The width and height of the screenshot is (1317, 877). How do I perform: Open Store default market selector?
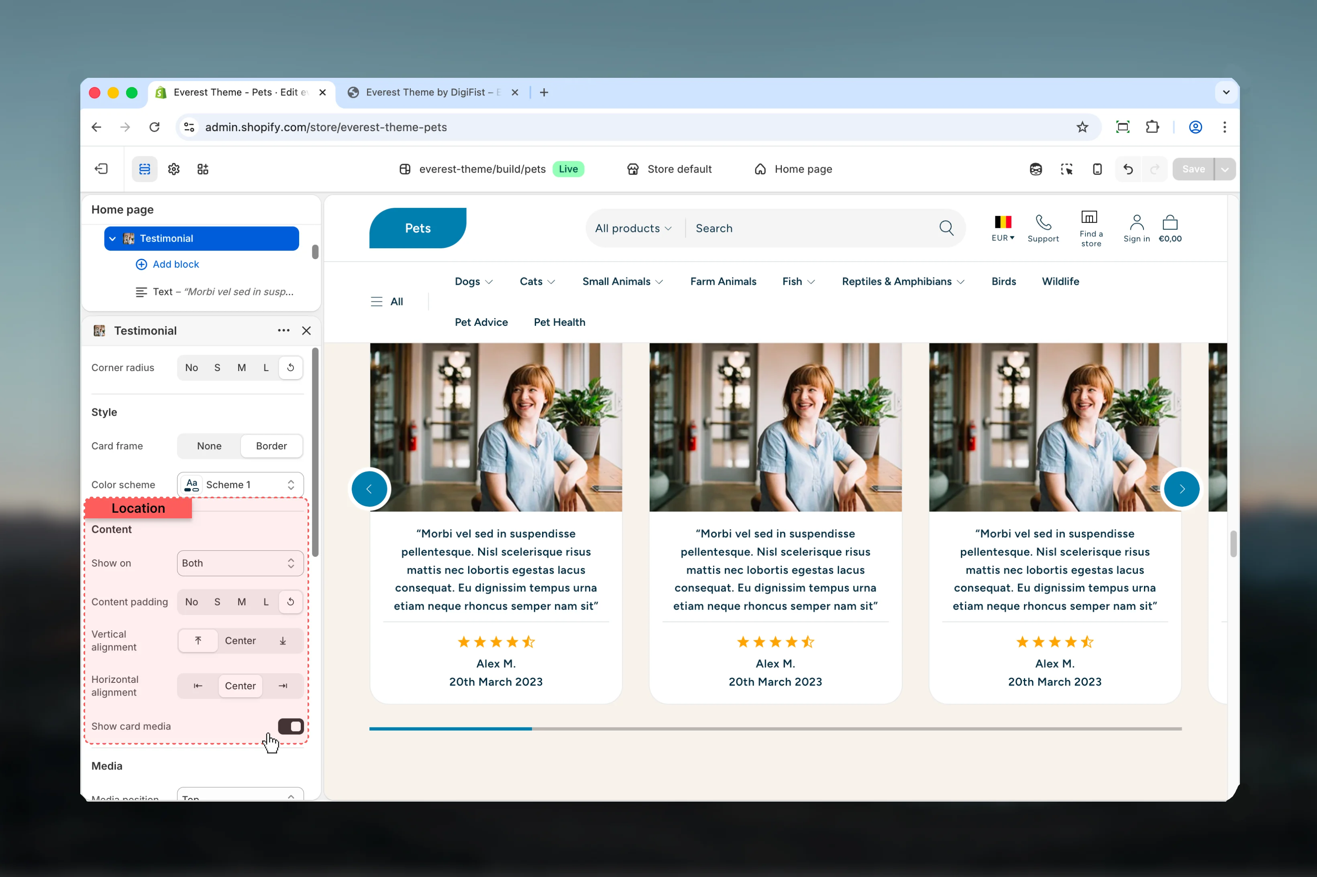click(x=669, y=169)
